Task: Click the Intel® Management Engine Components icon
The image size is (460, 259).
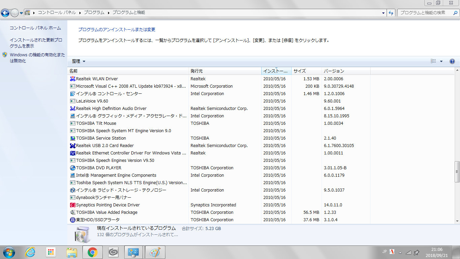Action: (x=72, y=175)
